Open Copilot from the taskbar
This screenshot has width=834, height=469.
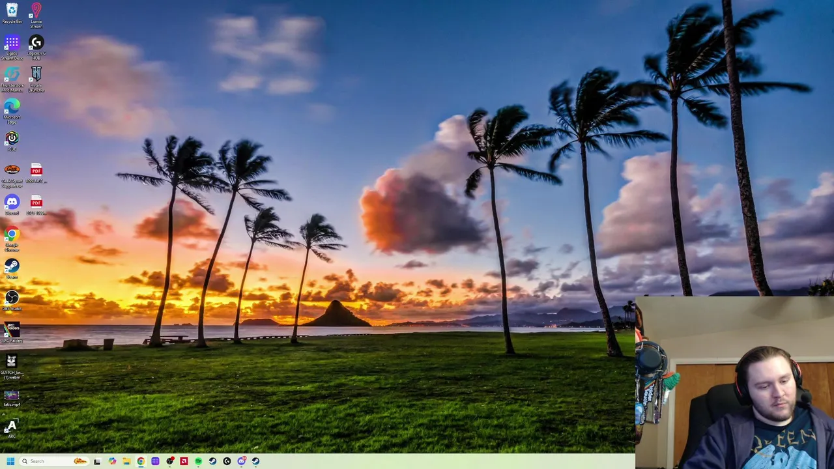pos(112,461)
